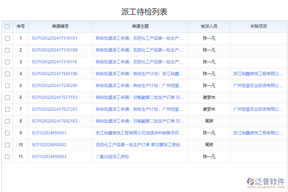Check the checkbox for row 11
The width and height of the screenshot is (288, 192).
coord(7,156)
